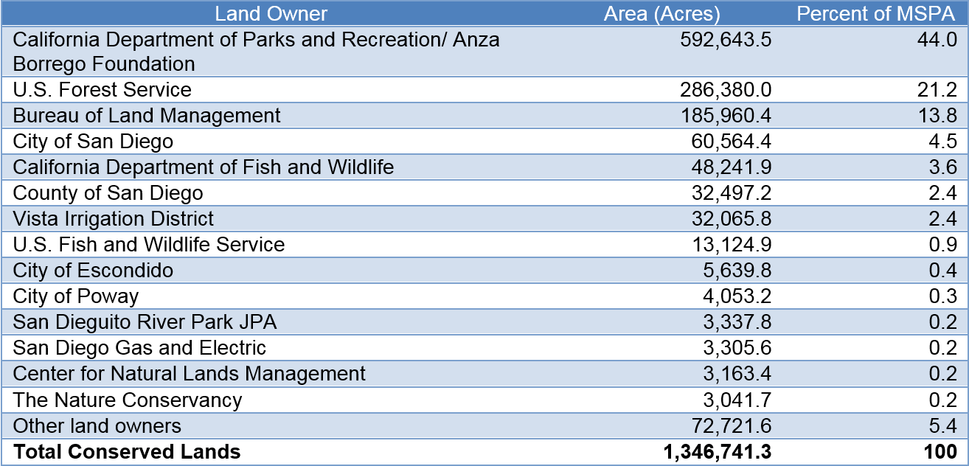Click area value 13,124.9
Viewport: 969px width, 466px height.
coord(732,245)
